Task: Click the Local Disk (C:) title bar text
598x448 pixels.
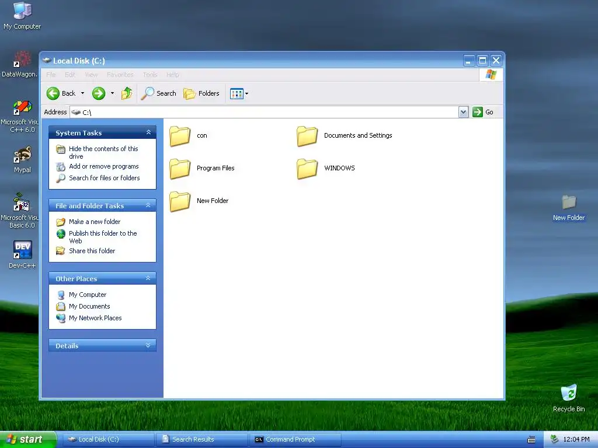Action: pos(79,61)
